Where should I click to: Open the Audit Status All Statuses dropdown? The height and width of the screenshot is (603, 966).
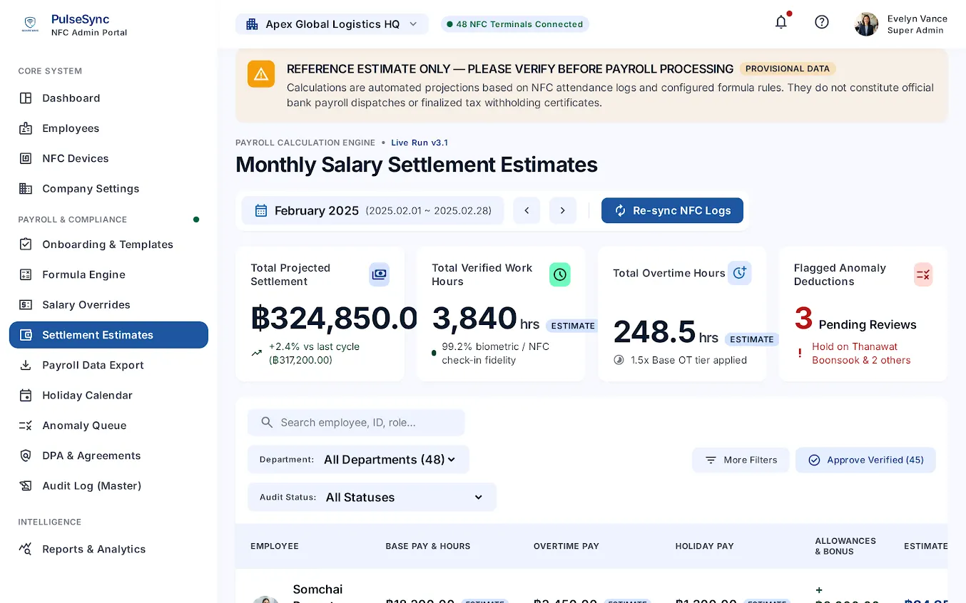[372, 498]
